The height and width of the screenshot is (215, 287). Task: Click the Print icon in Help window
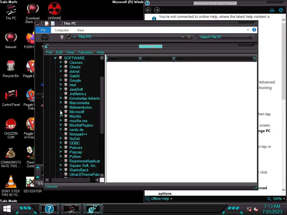coord(272,10)
